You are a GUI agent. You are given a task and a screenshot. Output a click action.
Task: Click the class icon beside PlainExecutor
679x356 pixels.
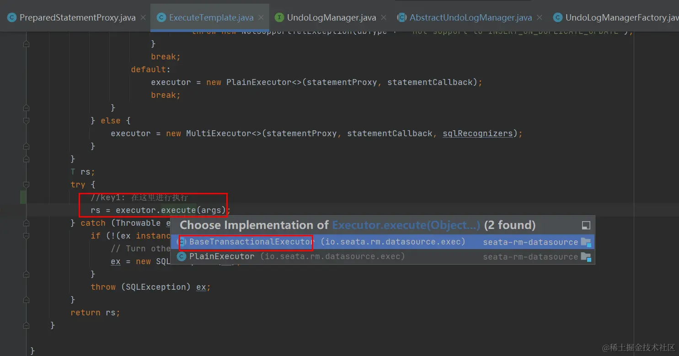(x=182, y=256)
